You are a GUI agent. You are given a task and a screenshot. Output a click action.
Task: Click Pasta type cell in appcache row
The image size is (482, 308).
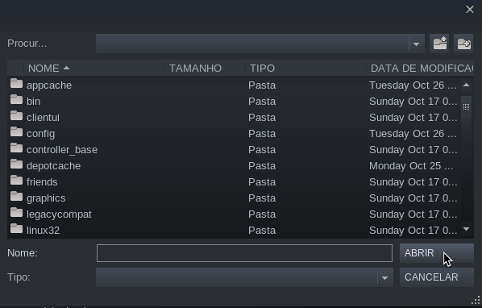(x=262, y=85)
